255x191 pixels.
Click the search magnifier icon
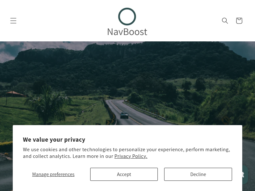[x=225, y=21]
